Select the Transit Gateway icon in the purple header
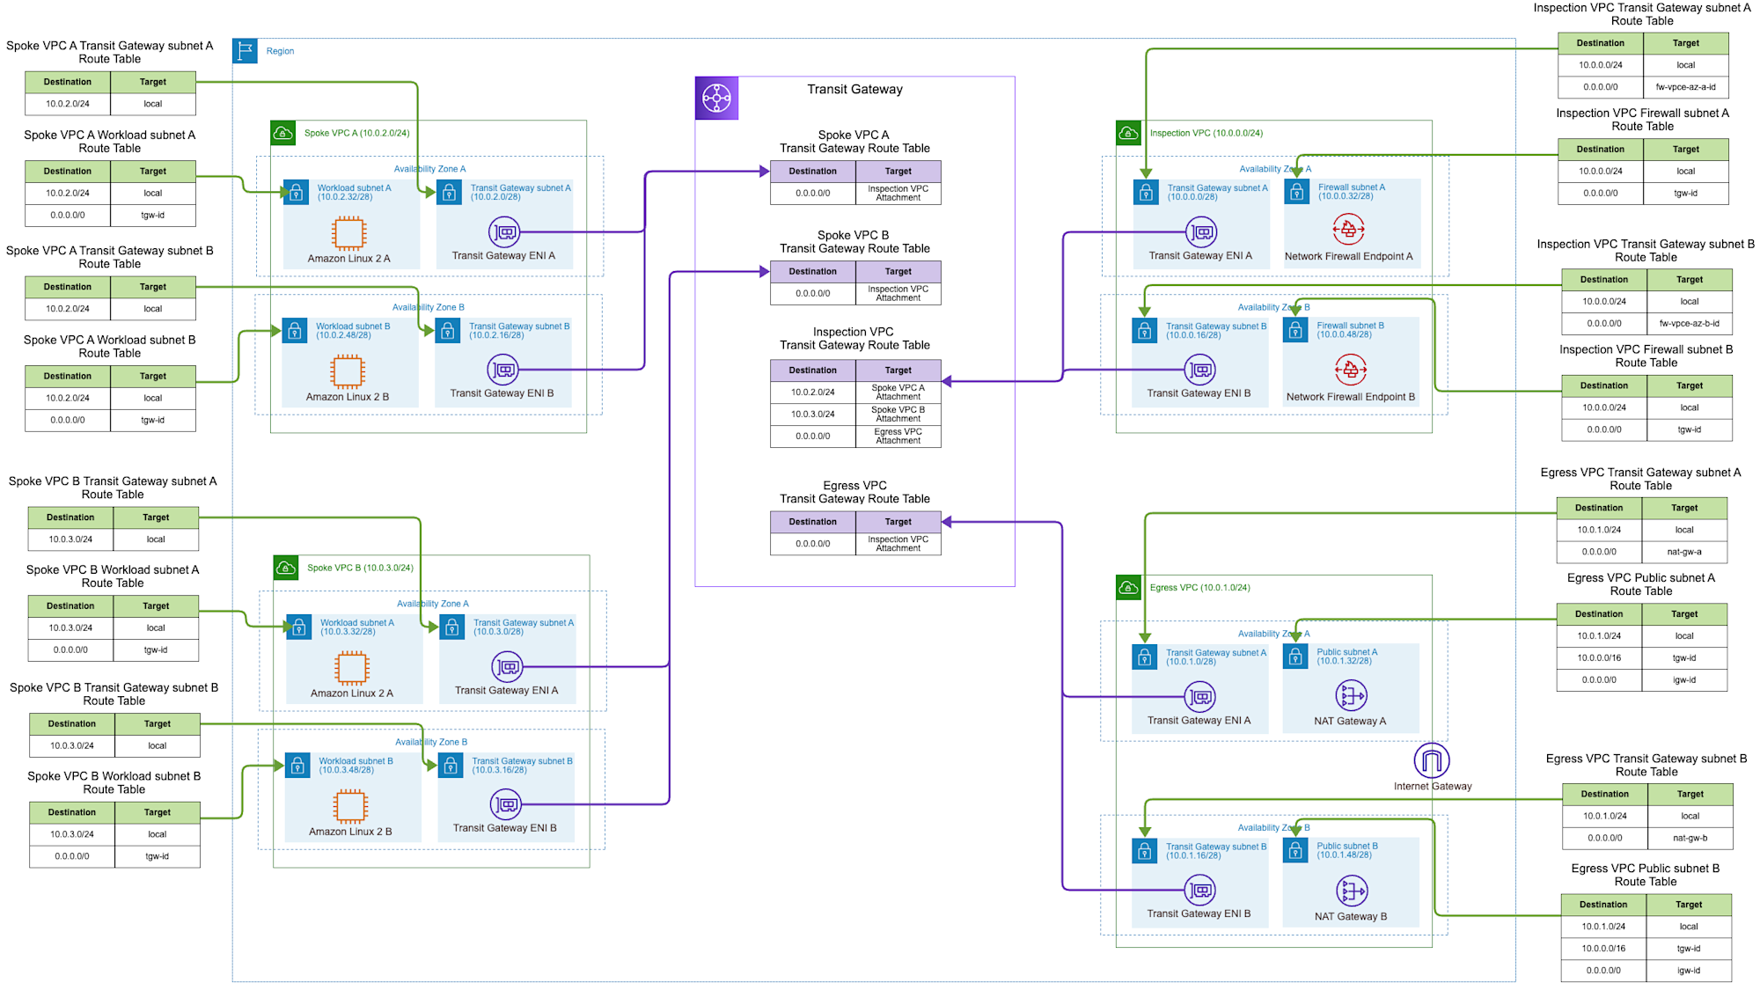The width and height of the screenshot is (1760, 983). click(716, 98)
